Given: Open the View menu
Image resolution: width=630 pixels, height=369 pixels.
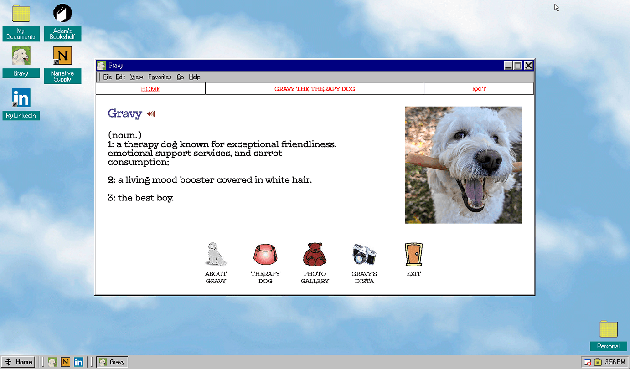Looking at the screenshot, I should click(x=137, y=77).
